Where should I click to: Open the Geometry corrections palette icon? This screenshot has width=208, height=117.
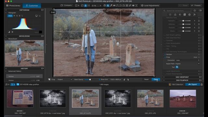click(185, 14)
